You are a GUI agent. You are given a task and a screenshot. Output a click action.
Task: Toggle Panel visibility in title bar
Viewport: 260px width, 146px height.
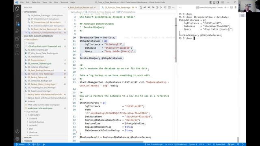pos(214,2)
